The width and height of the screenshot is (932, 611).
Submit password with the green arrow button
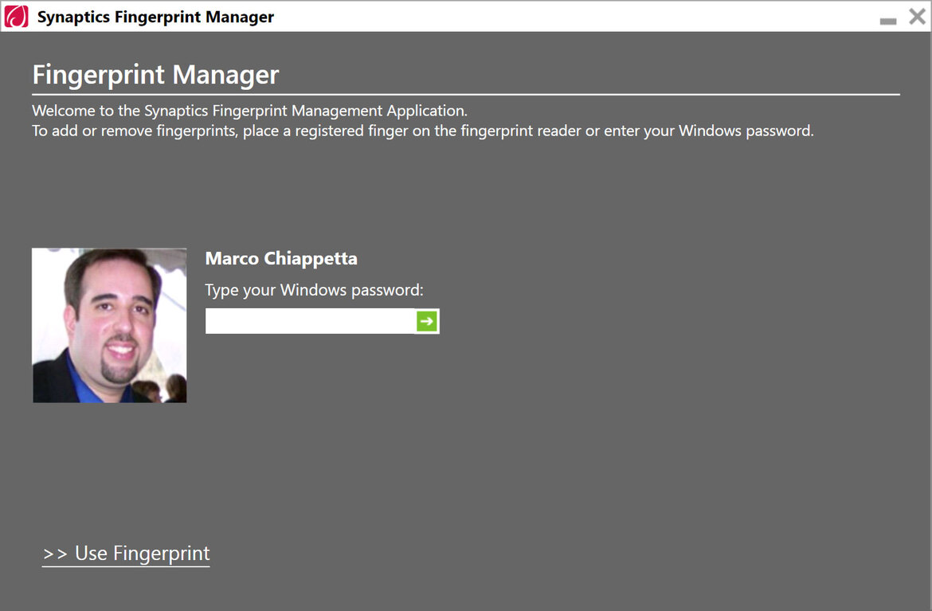pos(427,321)
